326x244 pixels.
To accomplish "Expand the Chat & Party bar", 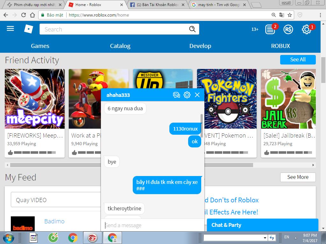I will [x=262, y=225].
